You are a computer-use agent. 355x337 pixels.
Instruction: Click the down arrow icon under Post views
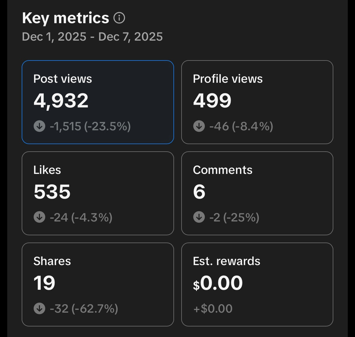coord(39,126)
